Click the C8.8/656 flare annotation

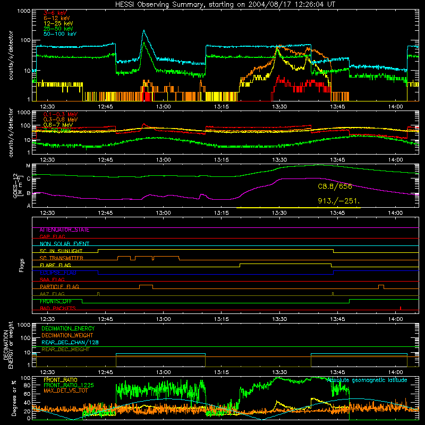(x=335, y=186)
